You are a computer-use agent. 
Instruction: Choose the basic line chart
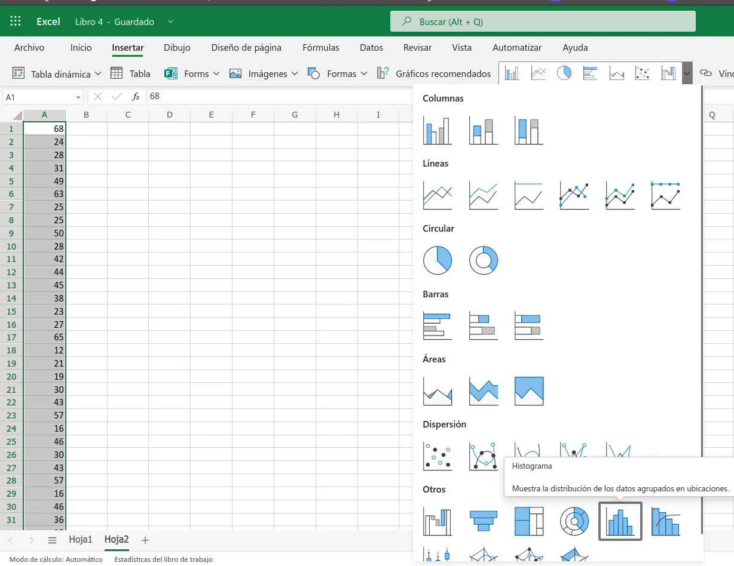point(438,195)
